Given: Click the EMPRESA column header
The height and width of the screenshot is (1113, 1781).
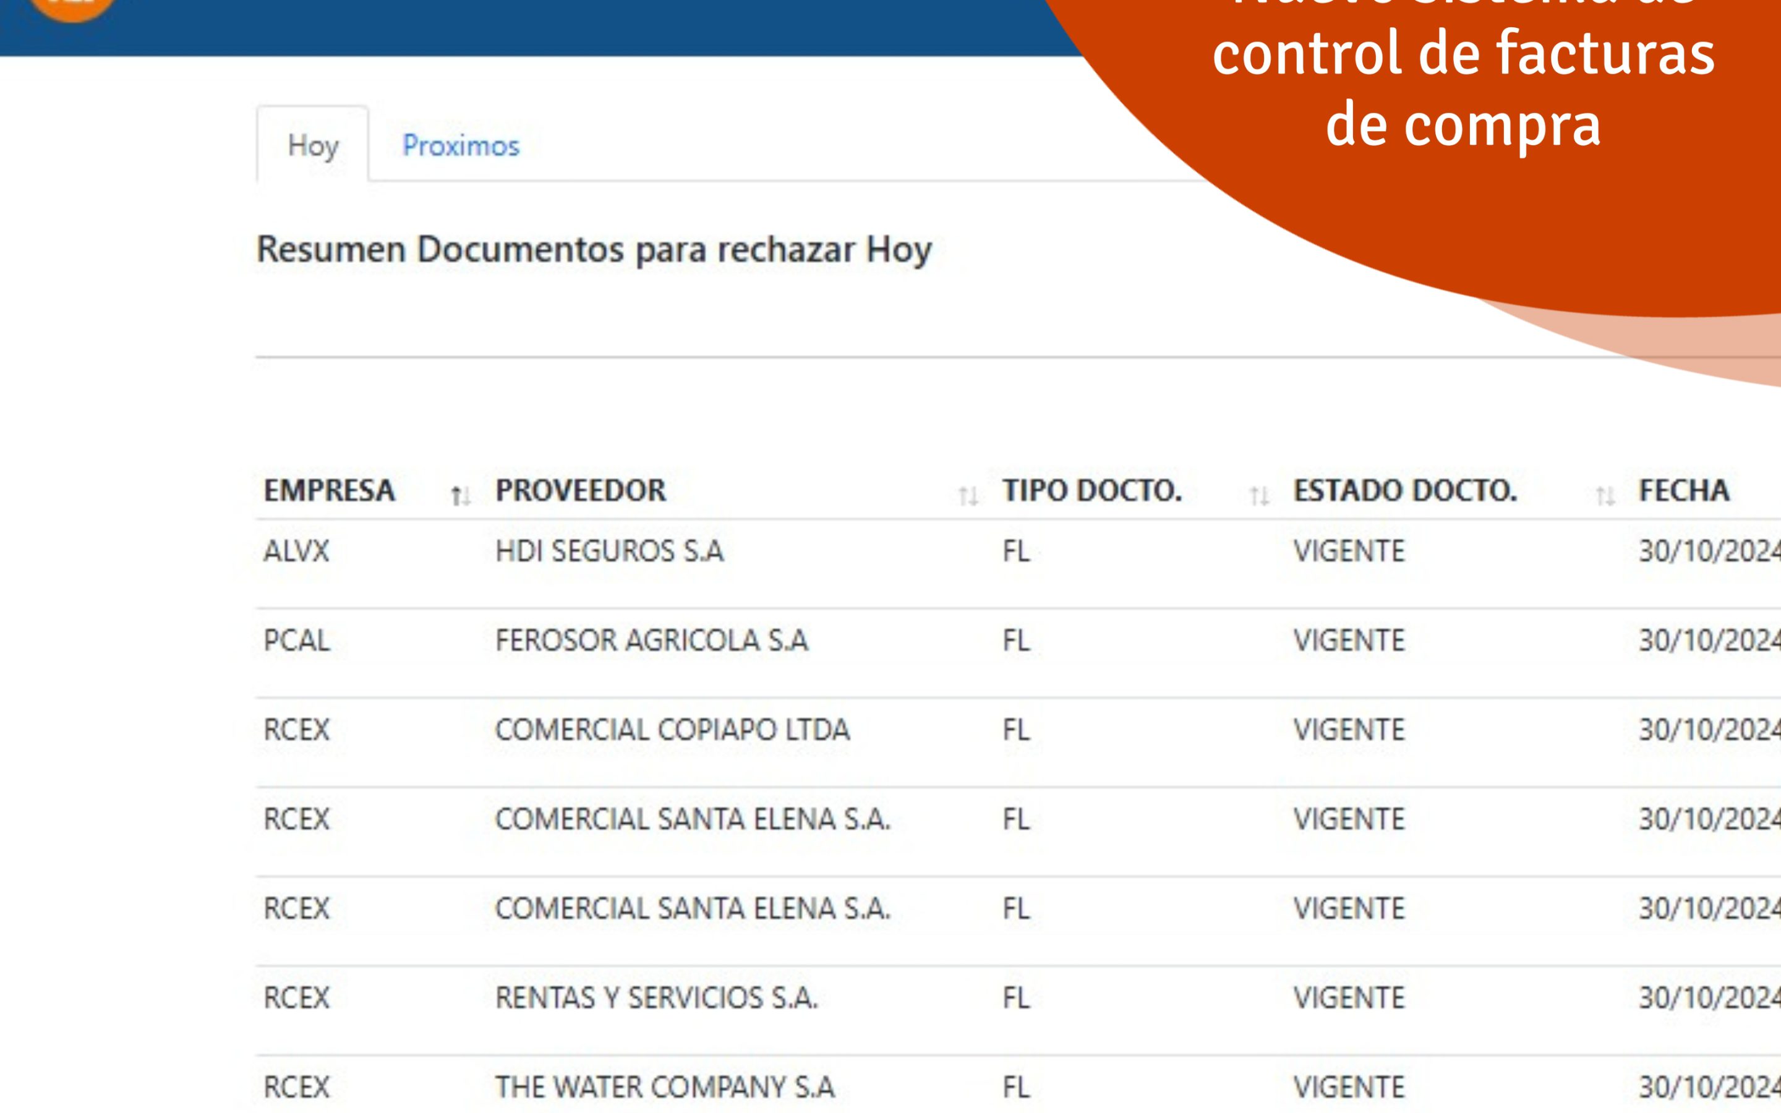Looking at the screenshot, I should coord(329,492).
